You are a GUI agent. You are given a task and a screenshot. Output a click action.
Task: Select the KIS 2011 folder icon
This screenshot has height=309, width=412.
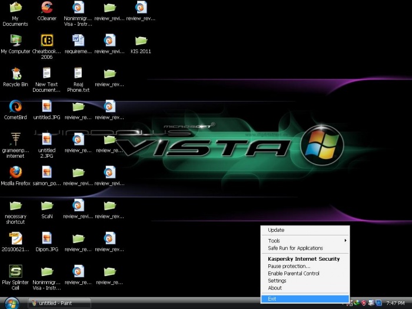pyautogui.click(x=141, y=41)
